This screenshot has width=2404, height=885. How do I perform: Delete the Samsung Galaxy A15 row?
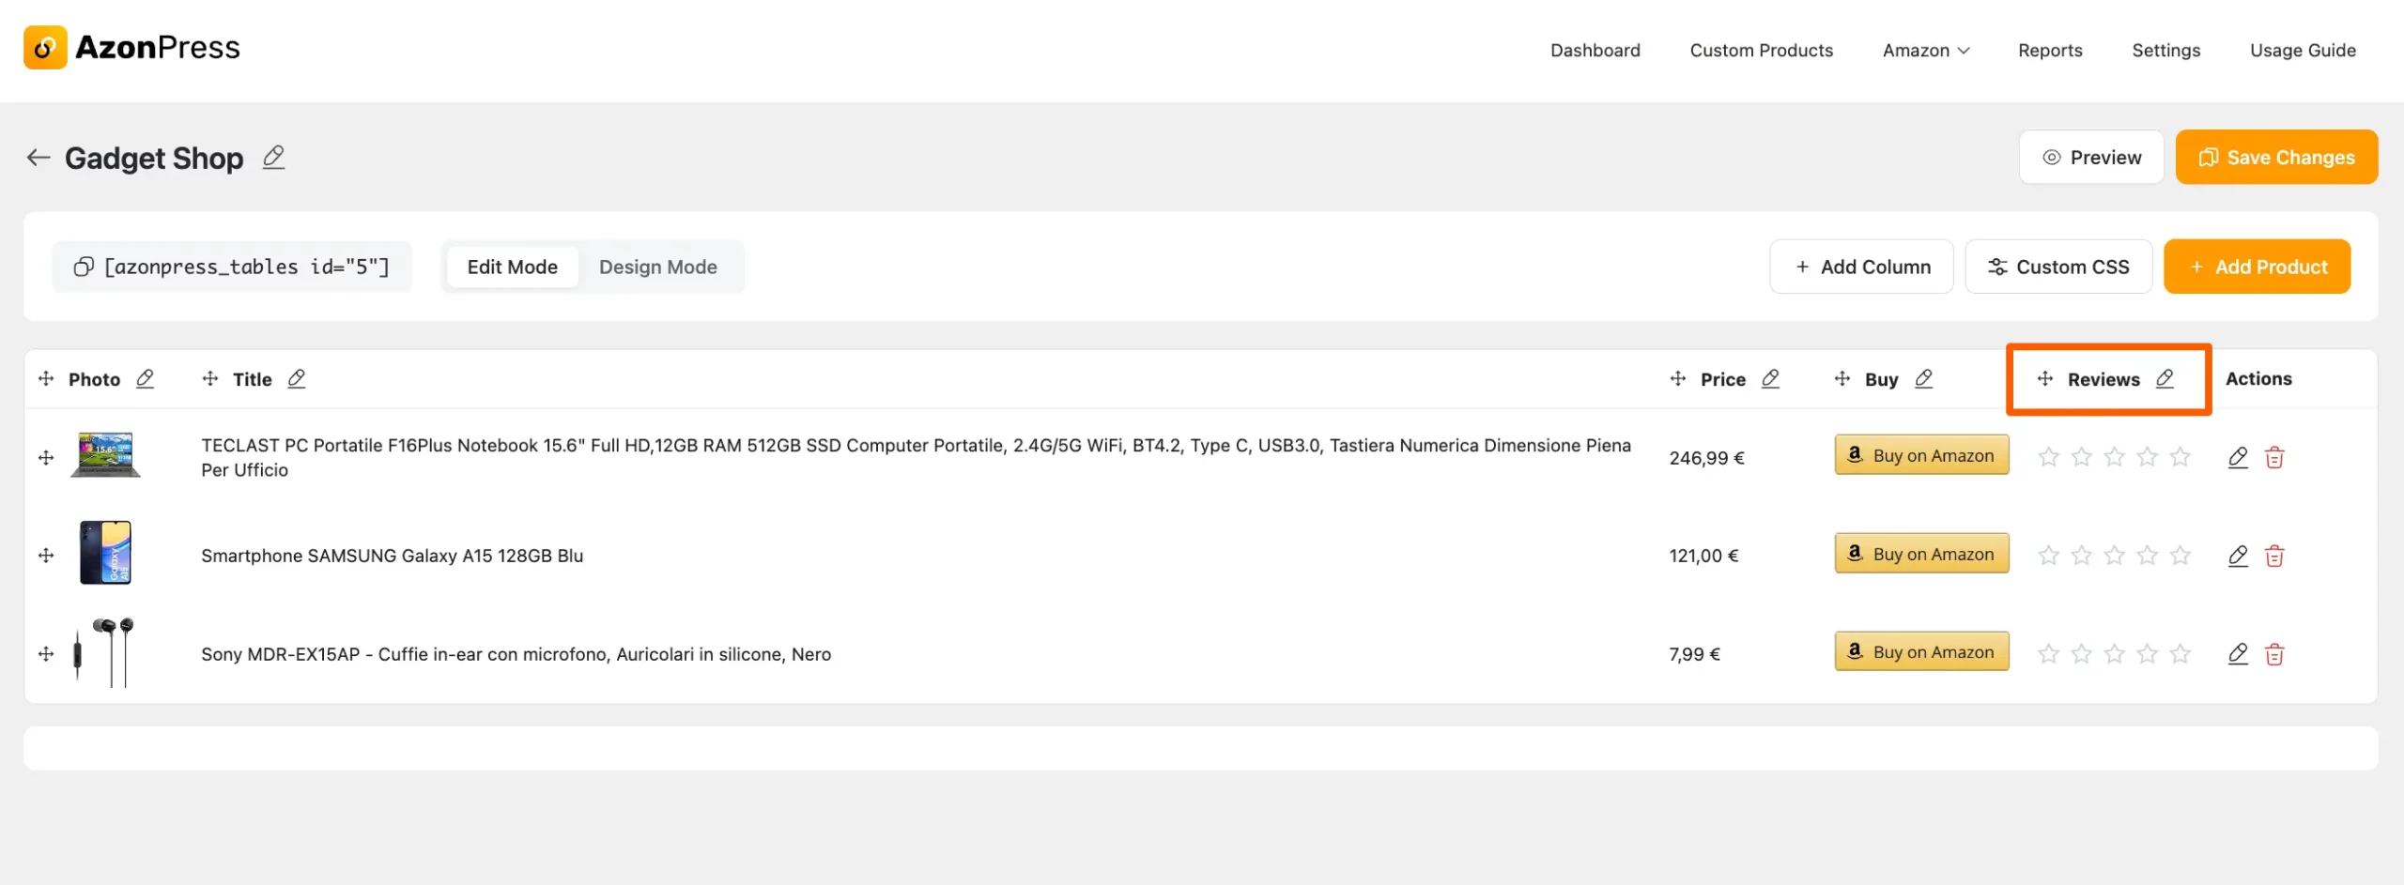pos(2274,556)
